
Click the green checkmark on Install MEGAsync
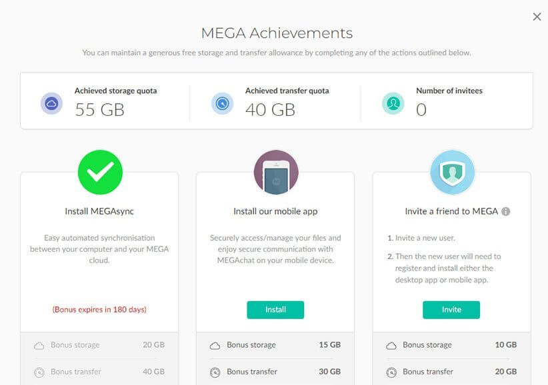99,172
